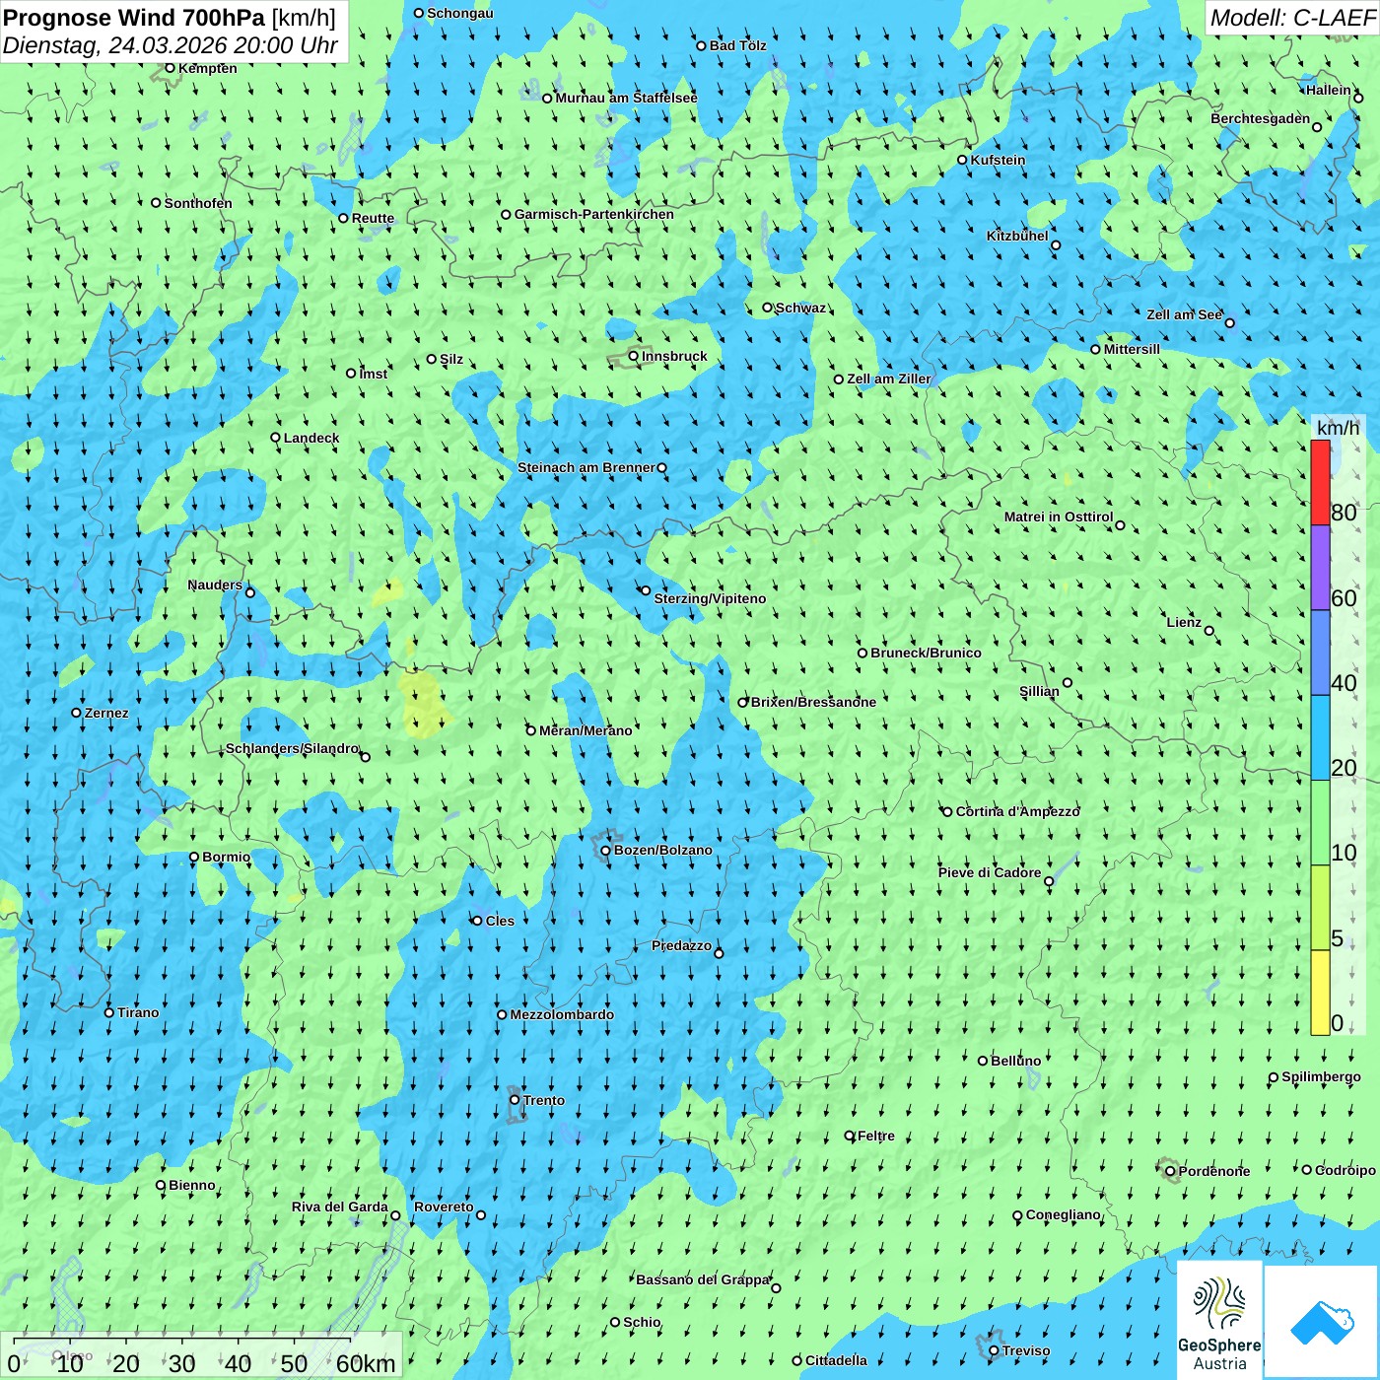The height and width of the screenshot is (1380, 1380).
Task: Click the Berchtesgaden label
Action: [x=1261, y=118]
